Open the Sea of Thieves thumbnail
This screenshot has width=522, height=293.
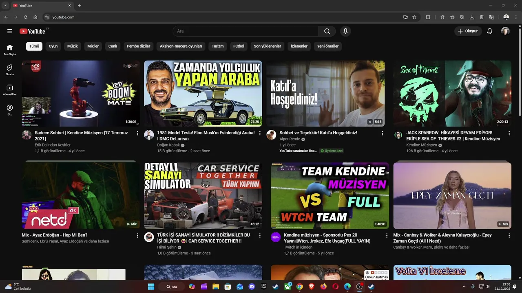pyautogui.click(x=452, y=94)
